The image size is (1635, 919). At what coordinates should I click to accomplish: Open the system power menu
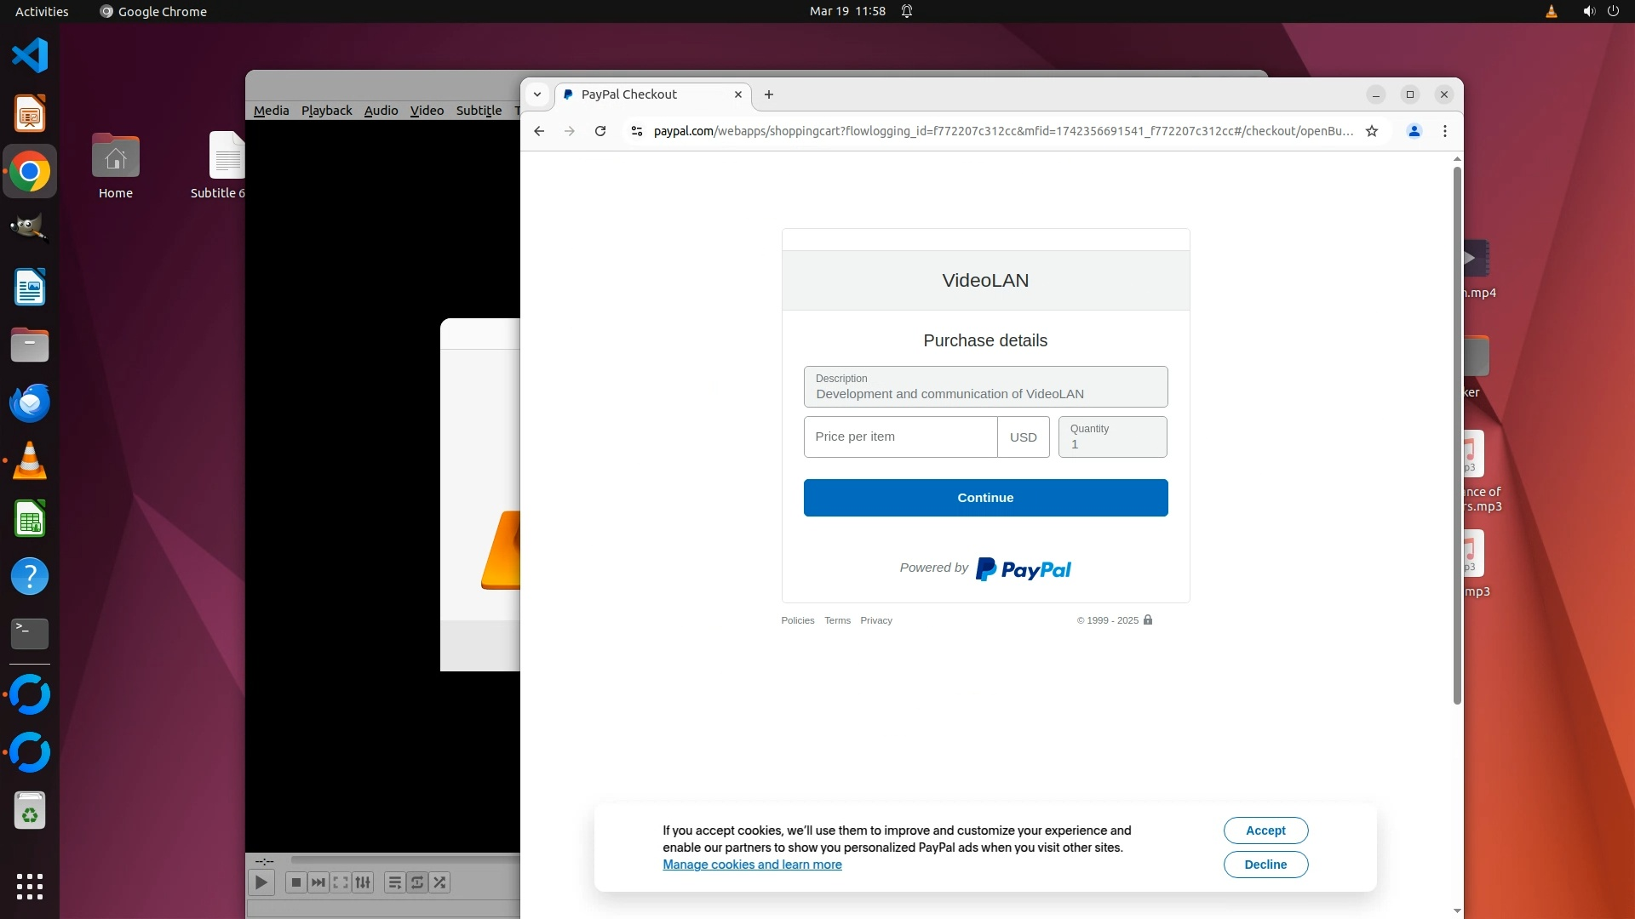click(x=1613, y=11)
